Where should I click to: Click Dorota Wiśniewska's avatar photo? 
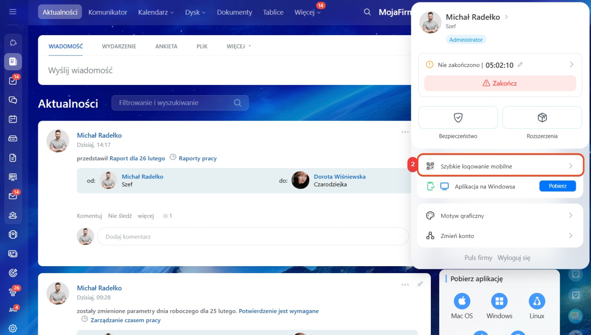click(x=301, y=180)
